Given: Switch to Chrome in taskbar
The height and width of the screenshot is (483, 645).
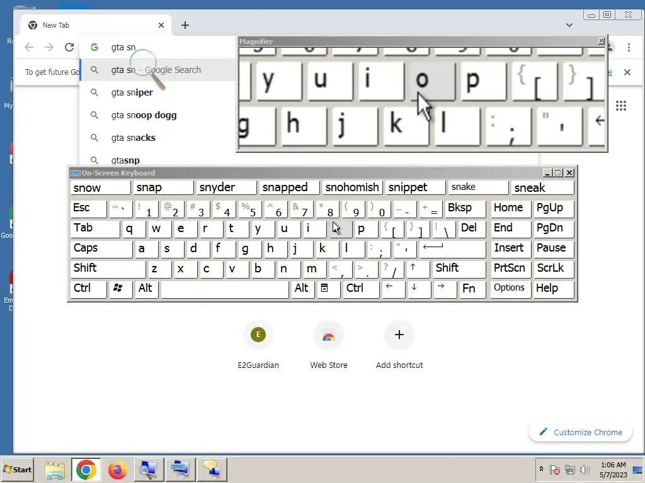Looking at the screenshot, I should [86, 470].
